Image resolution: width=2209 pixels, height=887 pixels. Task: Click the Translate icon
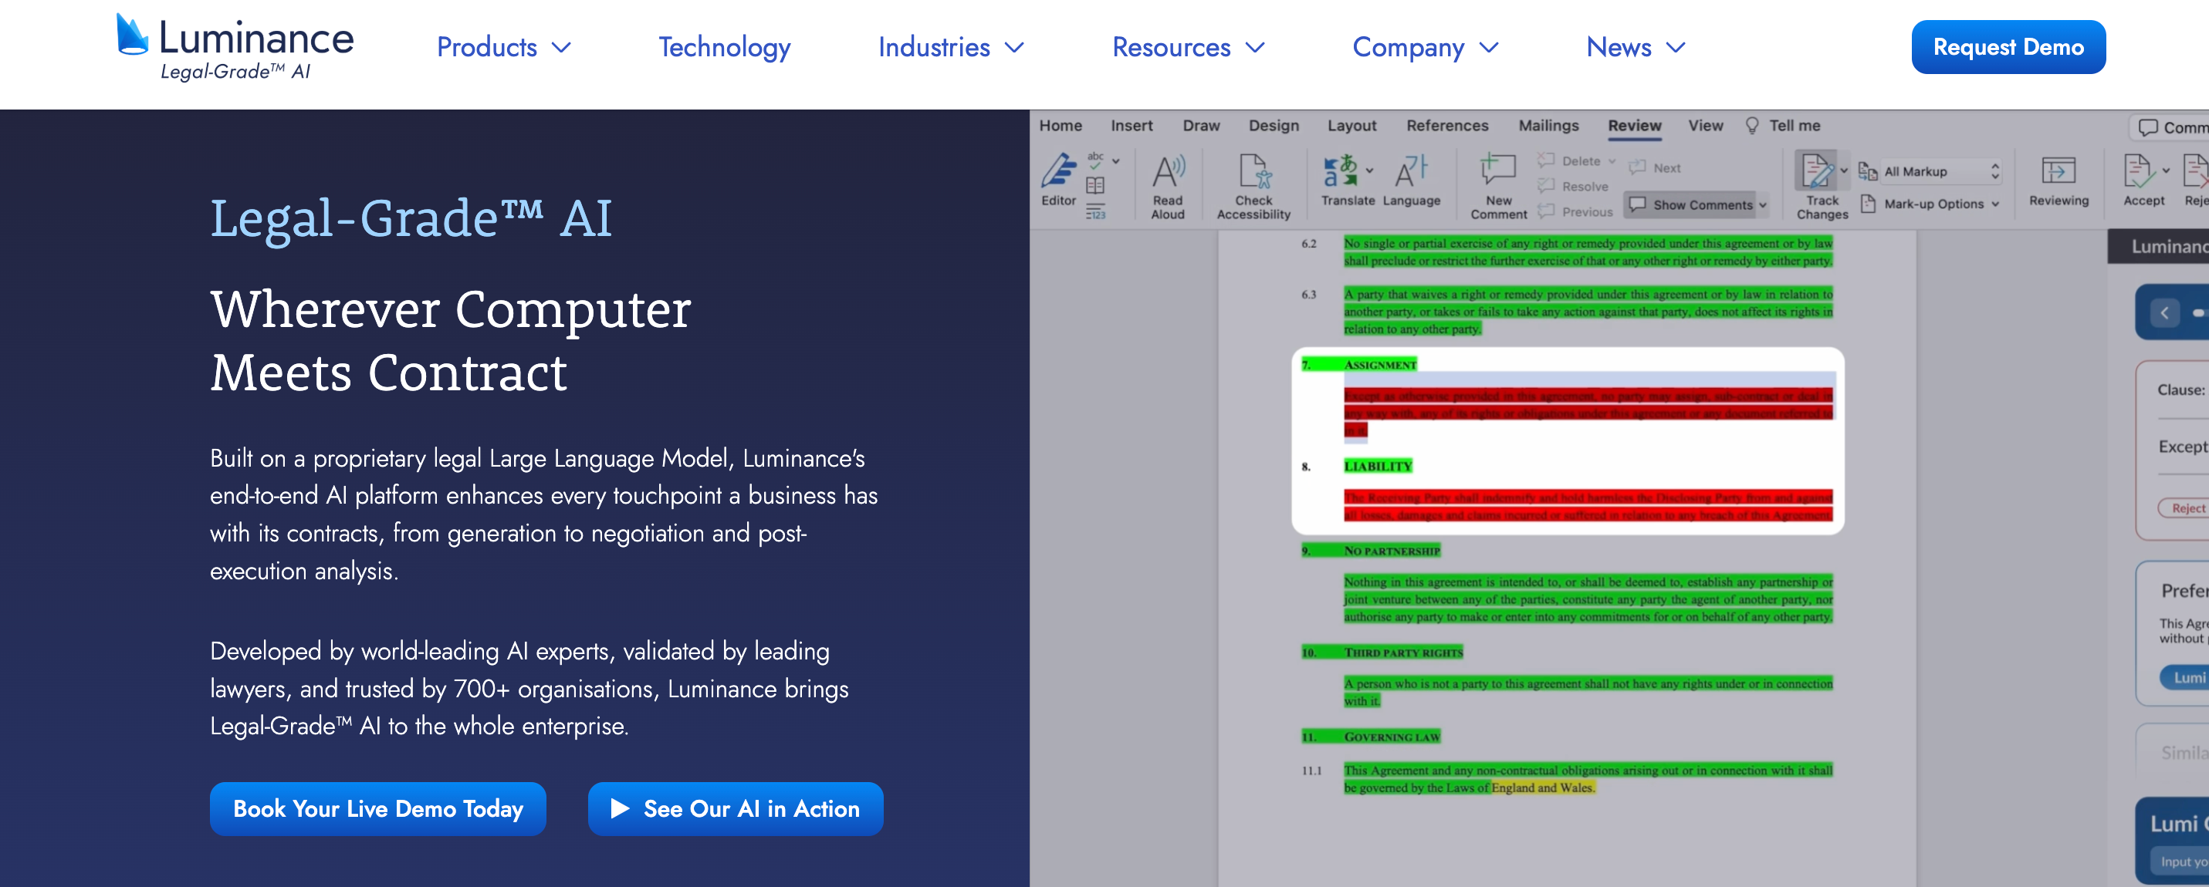1341,170
